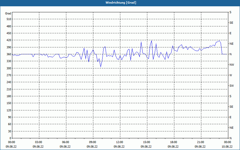The width and height of the screenshot is (240, 150).
Task: Click the 360 y-axis value
Action: (9, 54)
